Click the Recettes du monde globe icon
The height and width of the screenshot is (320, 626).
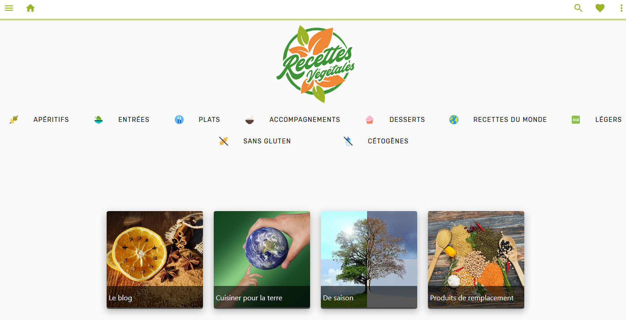pyautogui.click(x=454, y=120)
